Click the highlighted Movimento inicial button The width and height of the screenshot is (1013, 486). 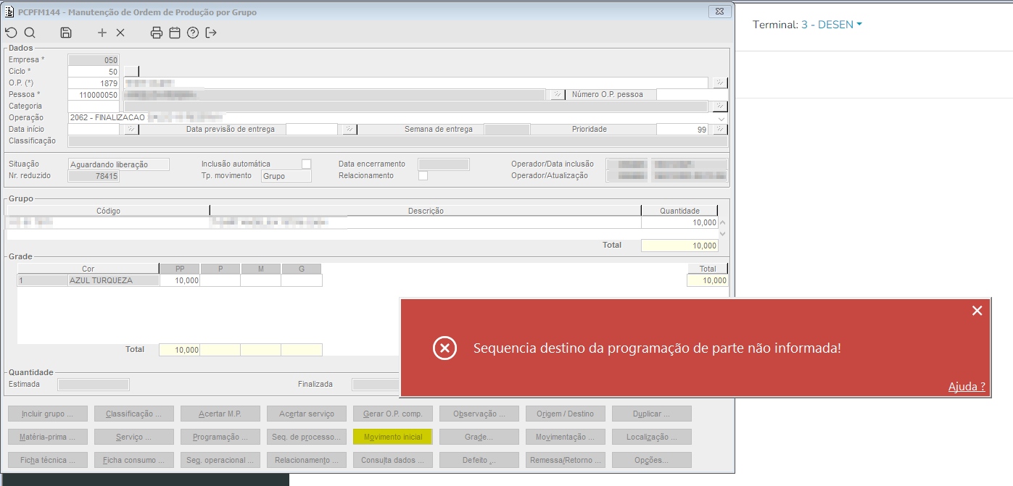(x=393, y=437)
